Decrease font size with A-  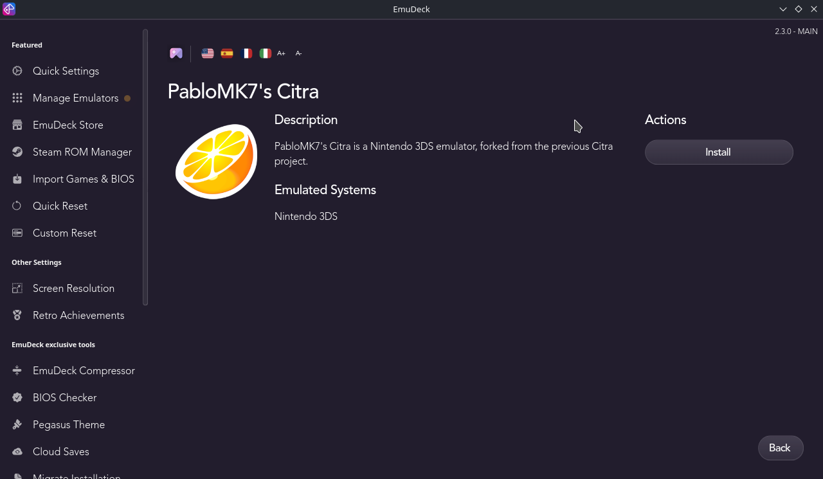pos(298,53)
